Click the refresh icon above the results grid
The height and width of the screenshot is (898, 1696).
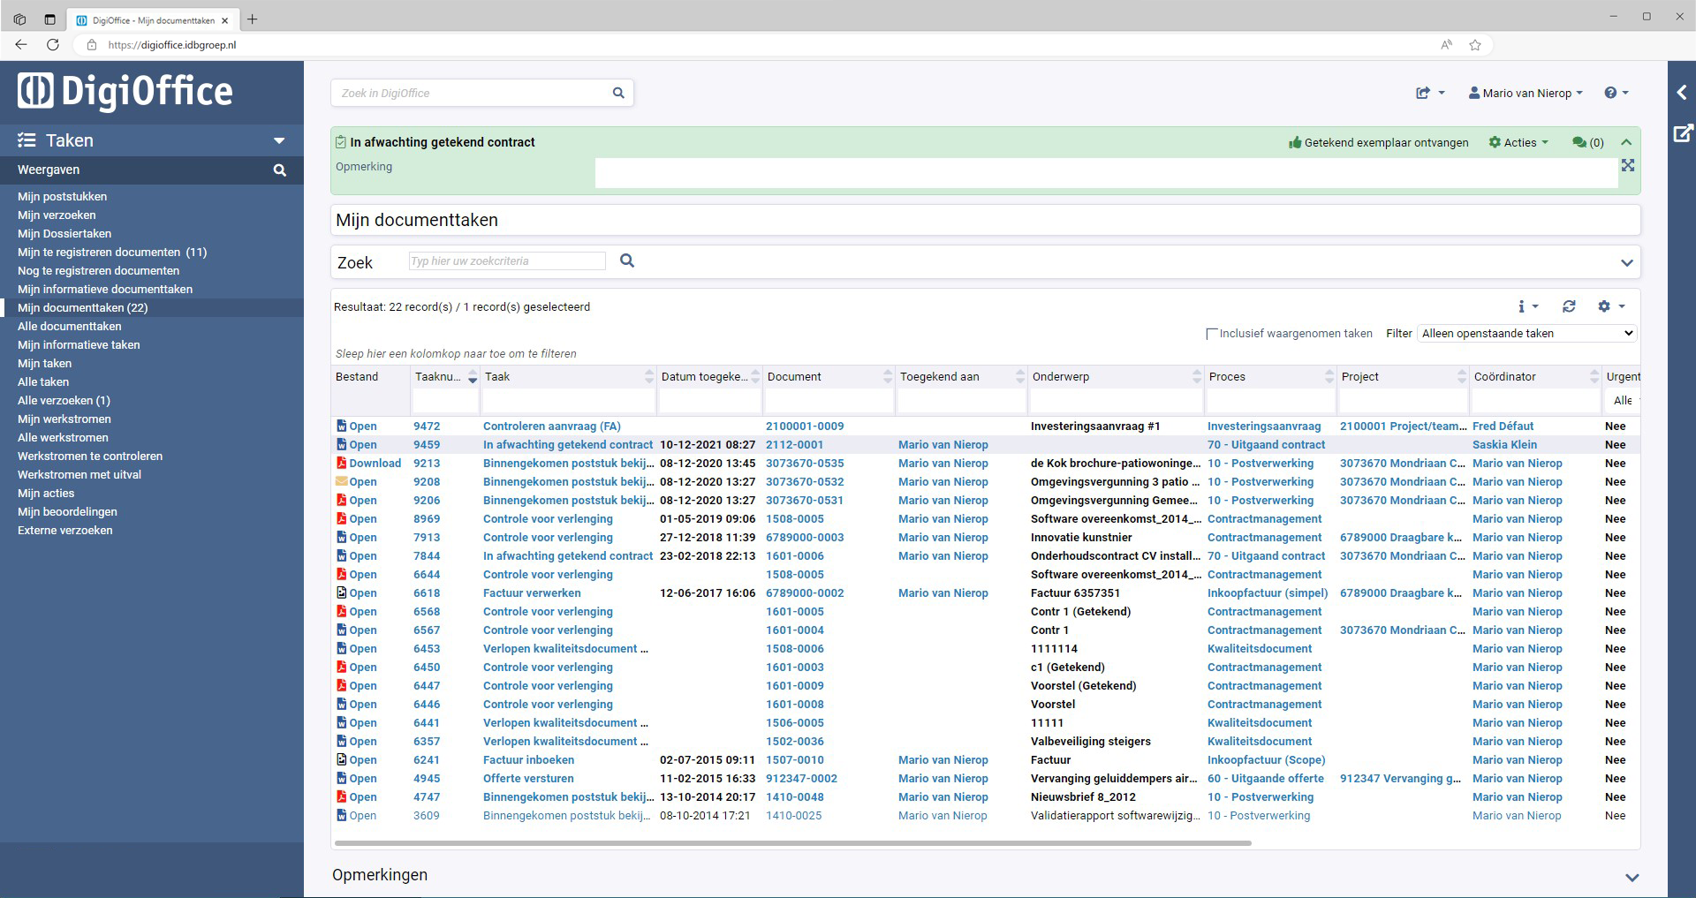[1569, 306]
